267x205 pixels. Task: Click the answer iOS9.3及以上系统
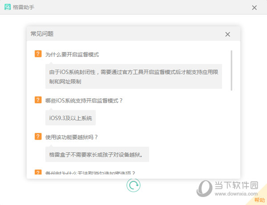point(70,118)
